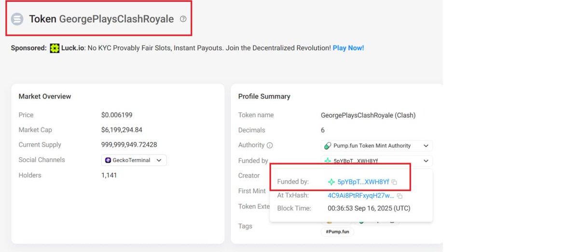This screenshot has height=252, width=579.
Task: Select the price value $0.006199
Action: [x=117, y=115]
